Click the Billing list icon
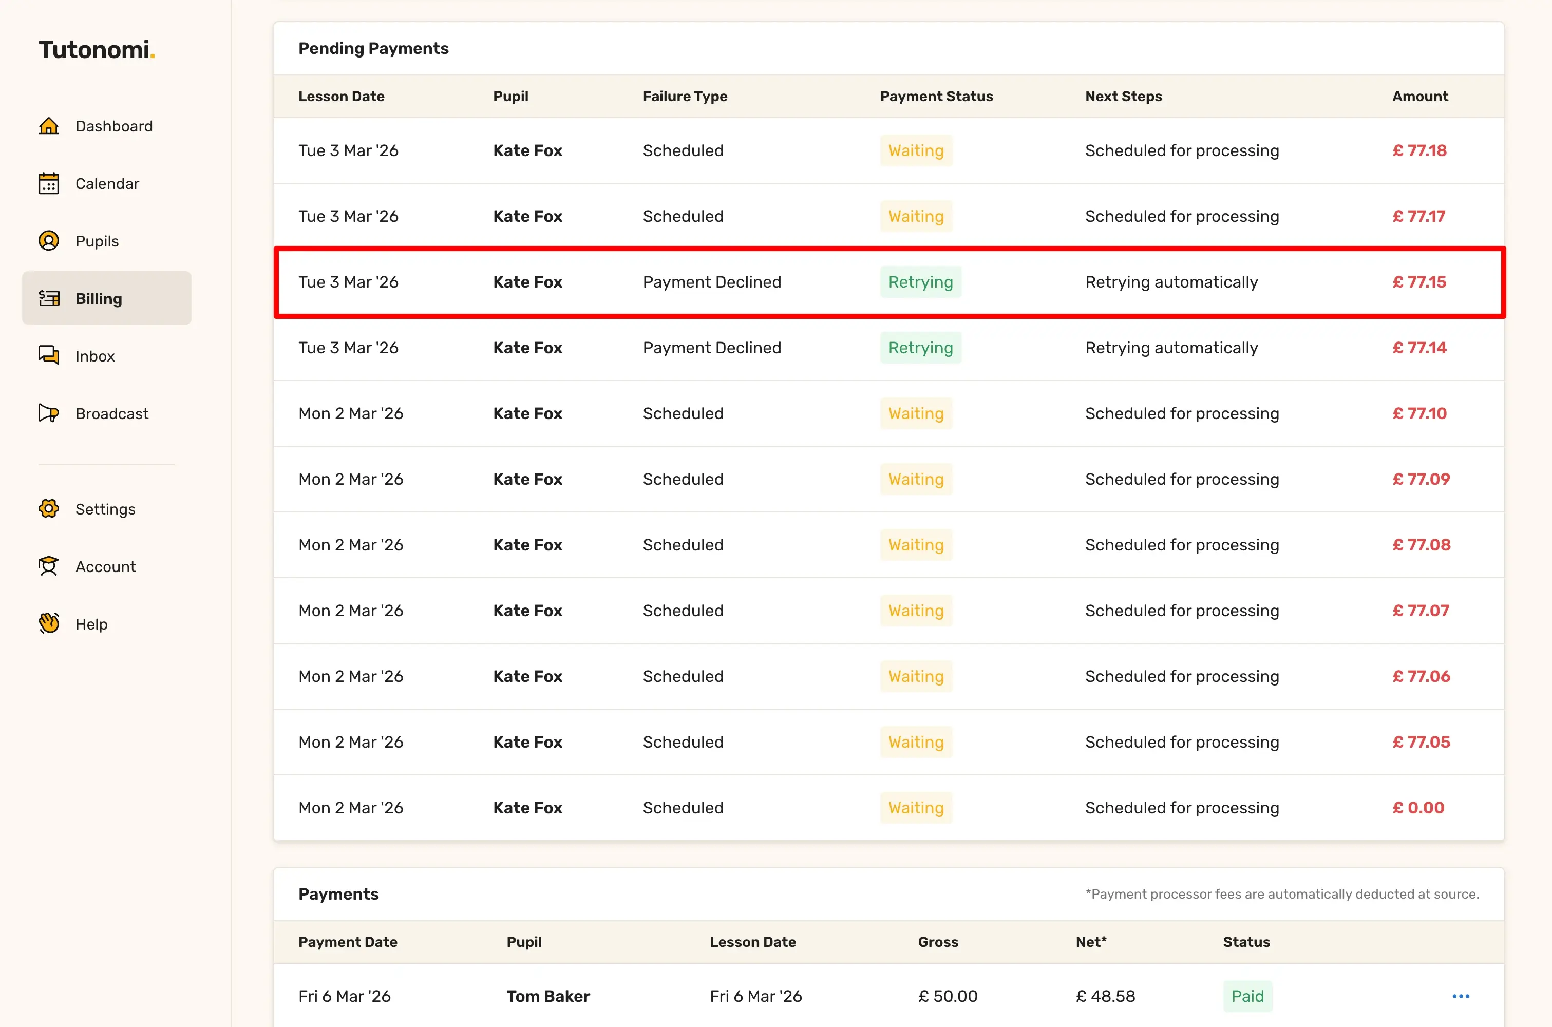The width and height of the screenshot is (1552, 1027). click(x=48, y=299)
